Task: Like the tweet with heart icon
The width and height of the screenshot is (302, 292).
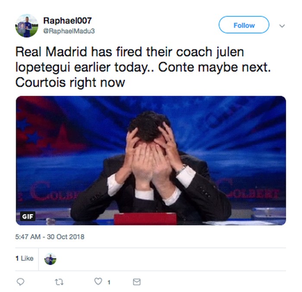Action: 98,281
